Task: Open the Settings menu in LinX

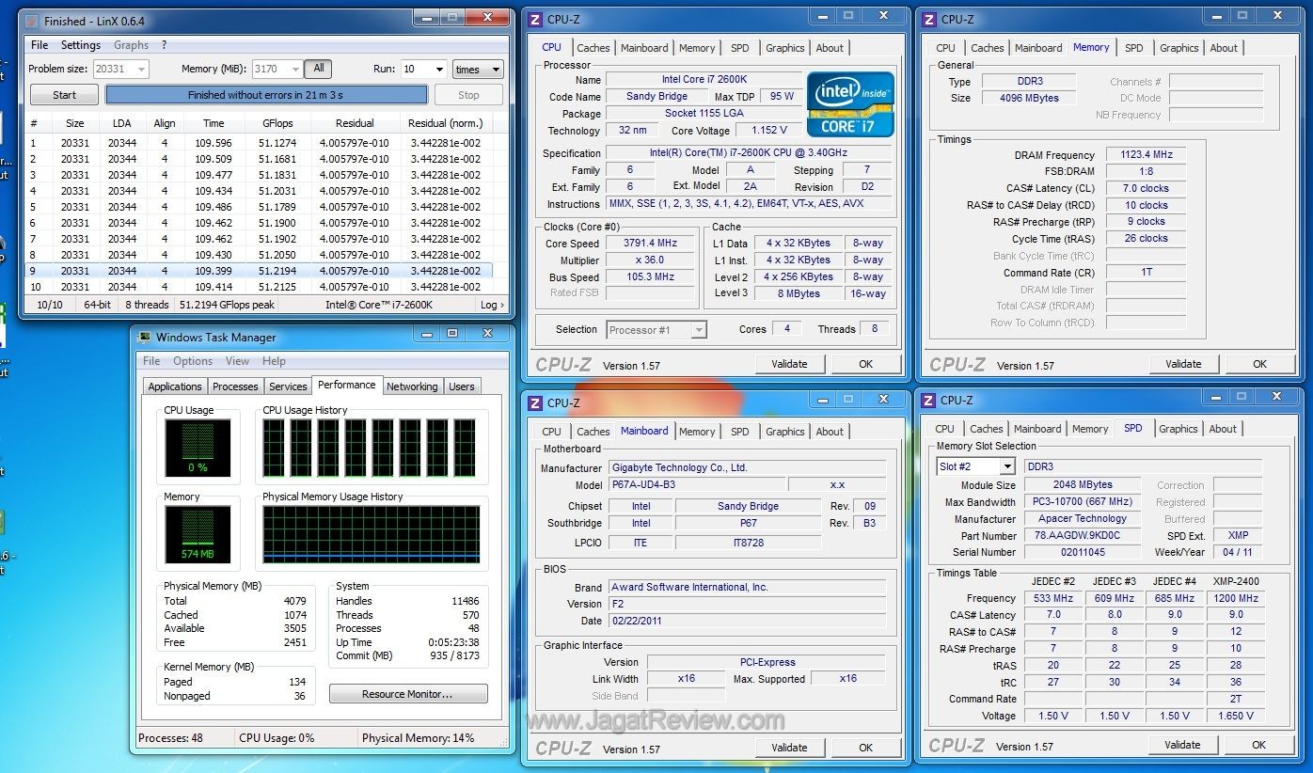Action: click(80, 45)
